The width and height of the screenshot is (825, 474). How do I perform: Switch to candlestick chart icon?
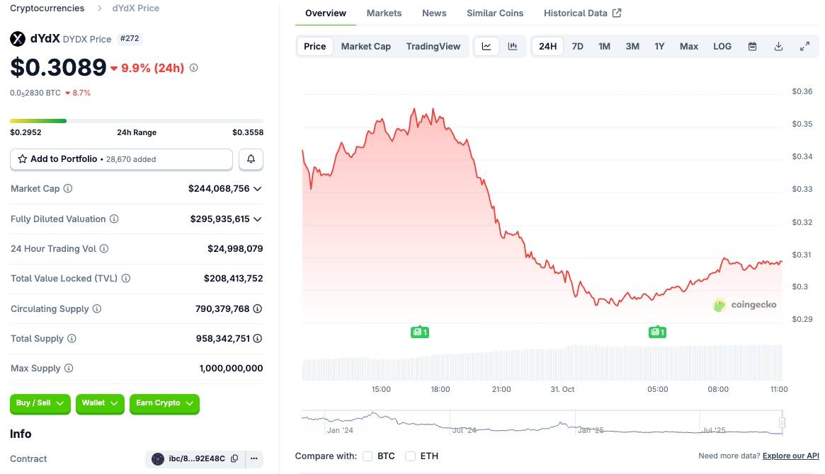point(512,47)
